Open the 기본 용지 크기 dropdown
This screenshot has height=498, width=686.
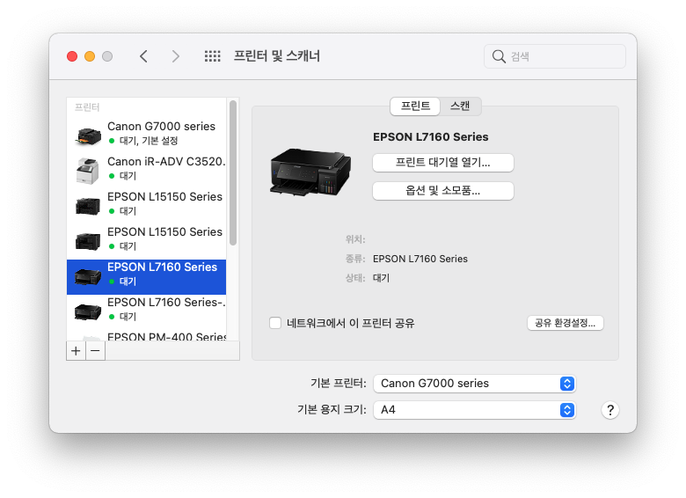tap(474, 410)
